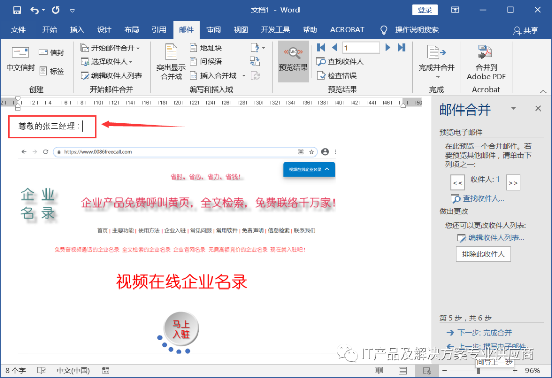Click the Update Labels icon

pos(255,75)
